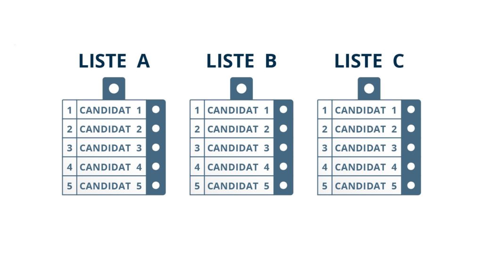Click the Liste A heading
Viewport: 483px width, 272px height.
114,61
